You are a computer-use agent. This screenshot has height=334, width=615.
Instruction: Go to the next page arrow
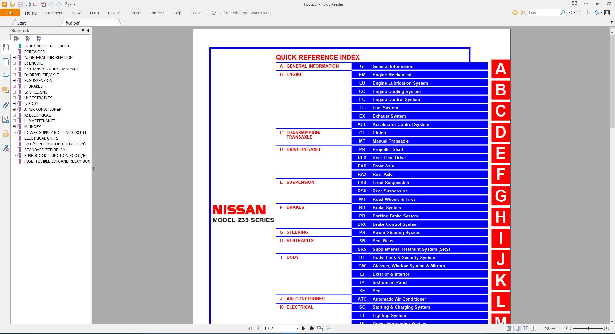(303, 328)
